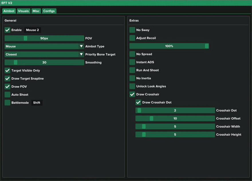The width and height of the screenshot is (252, 181).
Task: Enable Unlock Look Angles
Action: tap(132, 86)
